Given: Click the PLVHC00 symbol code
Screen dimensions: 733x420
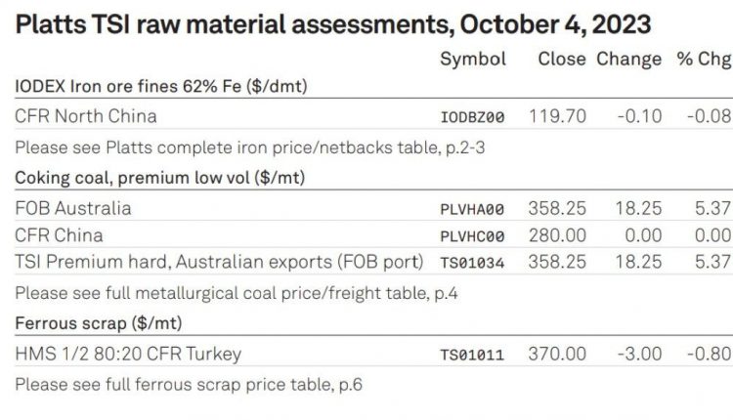Looking at the screenshot, I should coord(472,236).
